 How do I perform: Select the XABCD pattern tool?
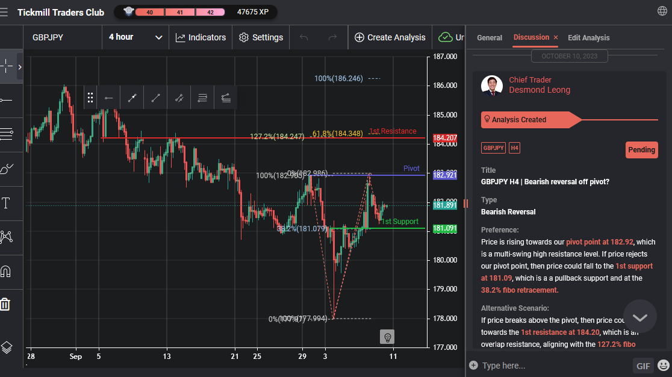[x=7, y=237]
